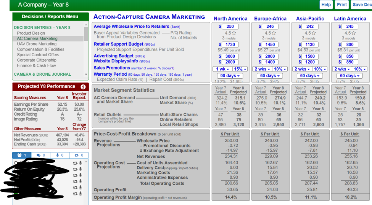The image size is (372, 205).
Task: Click Latin America operating profit margin 18.2%
Action: coord(350,197)
